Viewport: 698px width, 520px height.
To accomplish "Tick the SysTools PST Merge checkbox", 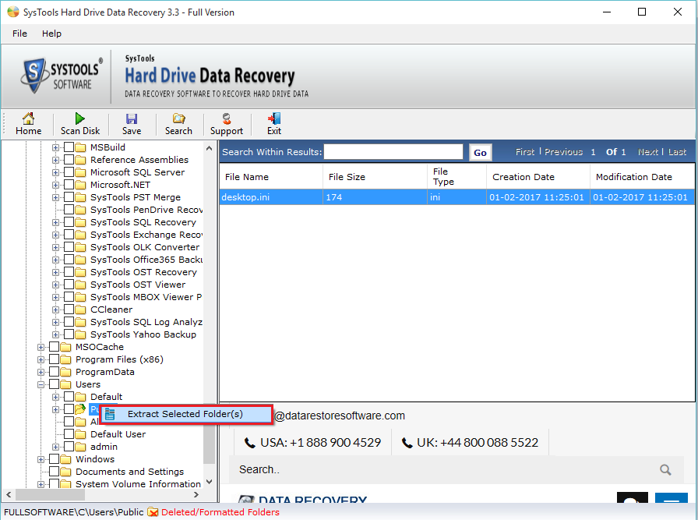I will pos(69,197).
